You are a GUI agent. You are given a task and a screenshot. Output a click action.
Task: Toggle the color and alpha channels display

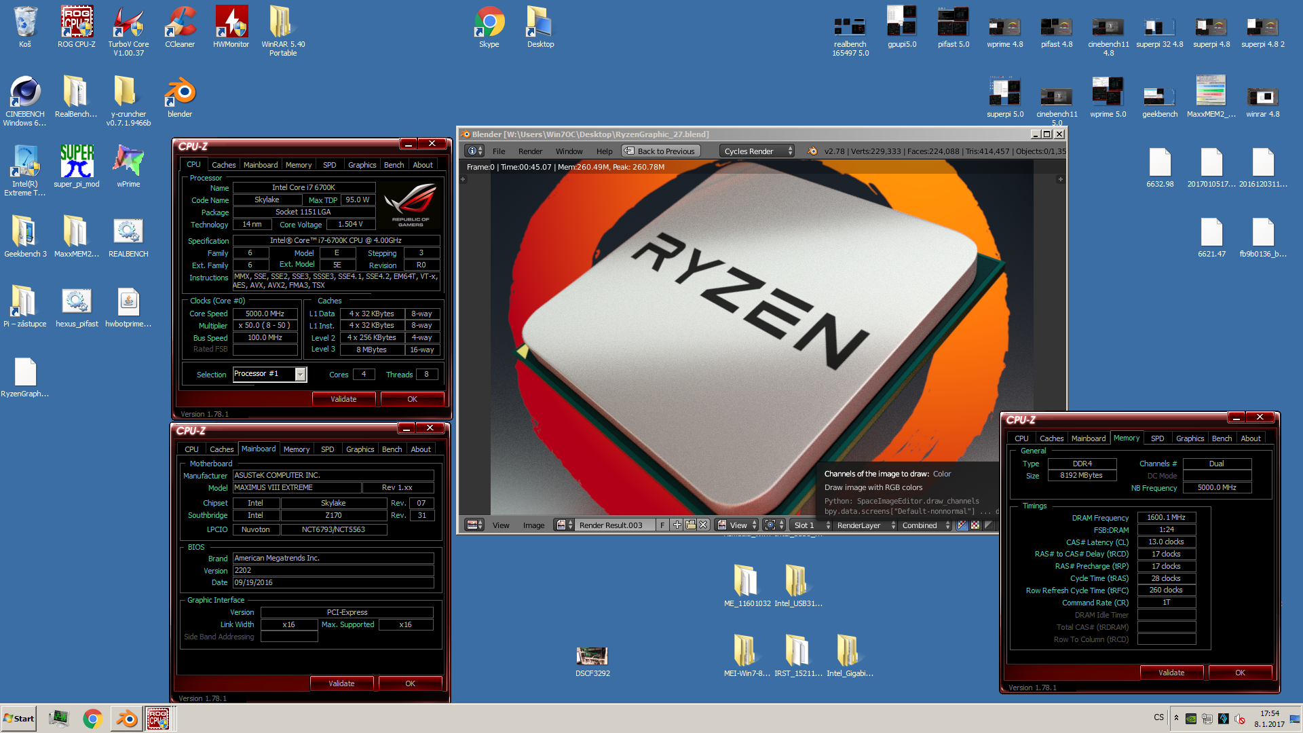tap(962, 525)
